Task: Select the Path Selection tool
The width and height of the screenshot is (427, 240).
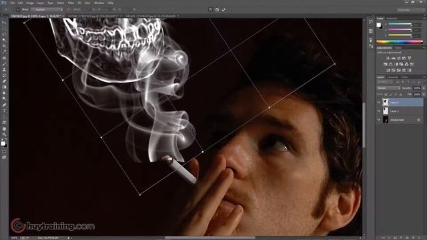Action: coord(4,117)
